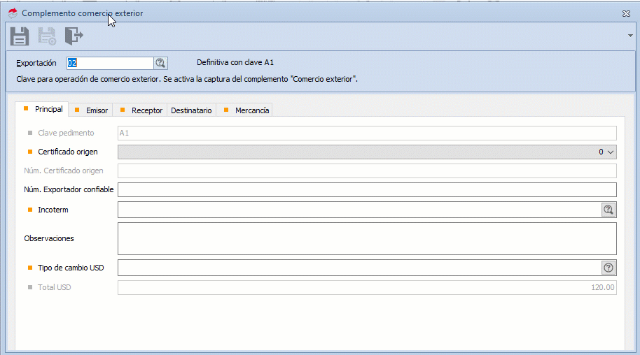Image resolution: width=640 pixels, height=355 pixels.
Task: Click the application icon in title bar
Action: pyautogui.click(x=13, y=13)
